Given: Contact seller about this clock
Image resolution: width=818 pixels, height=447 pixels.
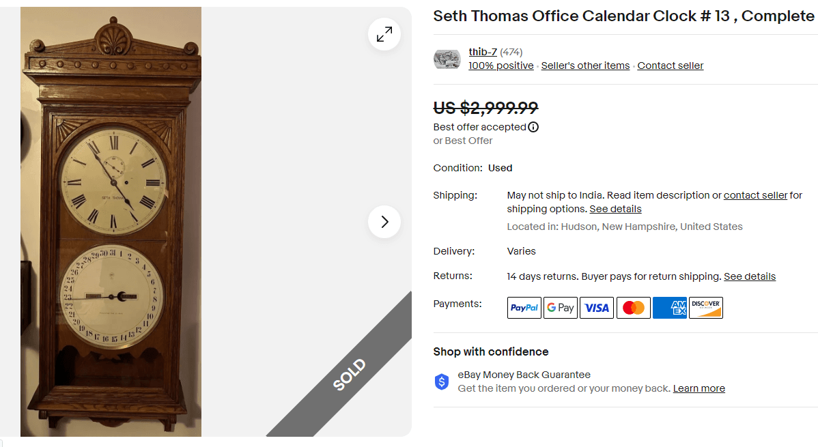Looking at the screenshot, I should point(670,66).
